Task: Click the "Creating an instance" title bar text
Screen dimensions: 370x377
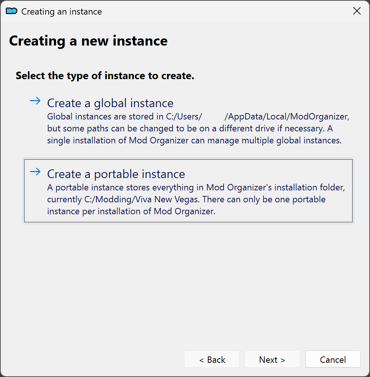Action: [x=61, y=12]
